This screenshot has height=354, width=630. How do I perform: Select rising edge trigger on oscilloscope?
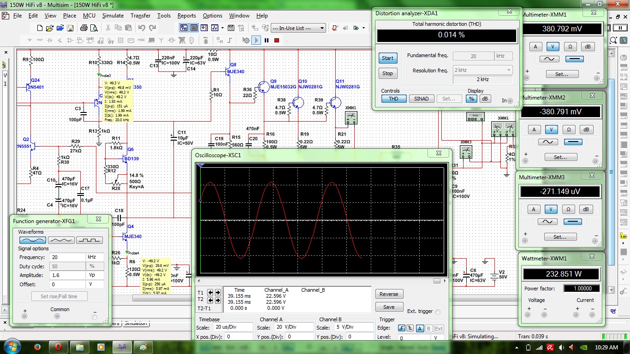401,329
